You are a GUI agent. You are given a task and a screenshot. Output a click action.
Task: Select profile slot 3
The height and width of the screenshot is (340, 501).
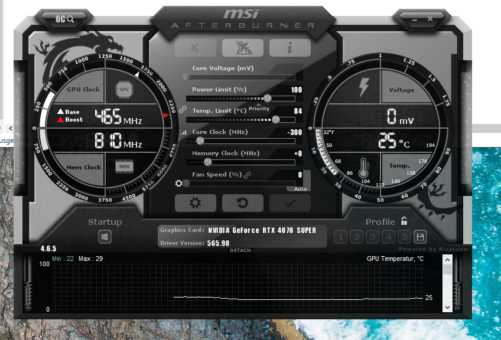[373, 237]
